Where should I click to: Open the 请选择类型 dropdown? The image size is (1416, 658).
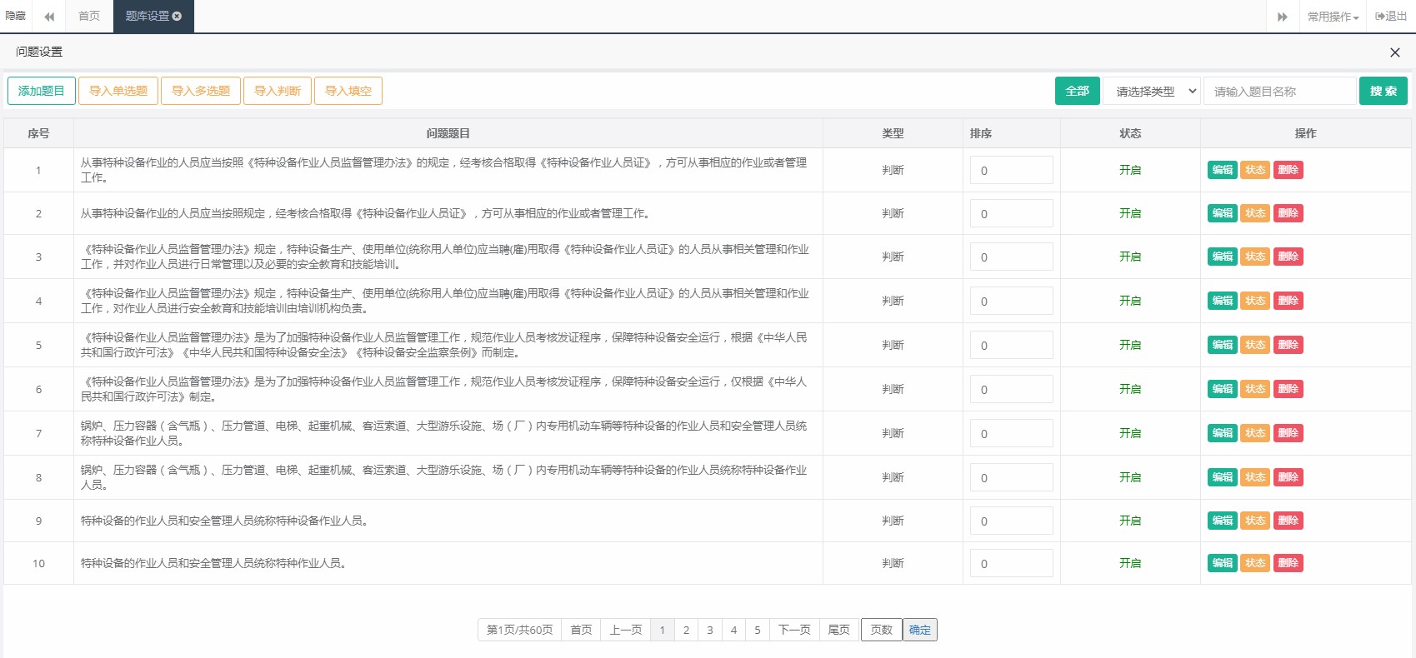[1152, 92]
